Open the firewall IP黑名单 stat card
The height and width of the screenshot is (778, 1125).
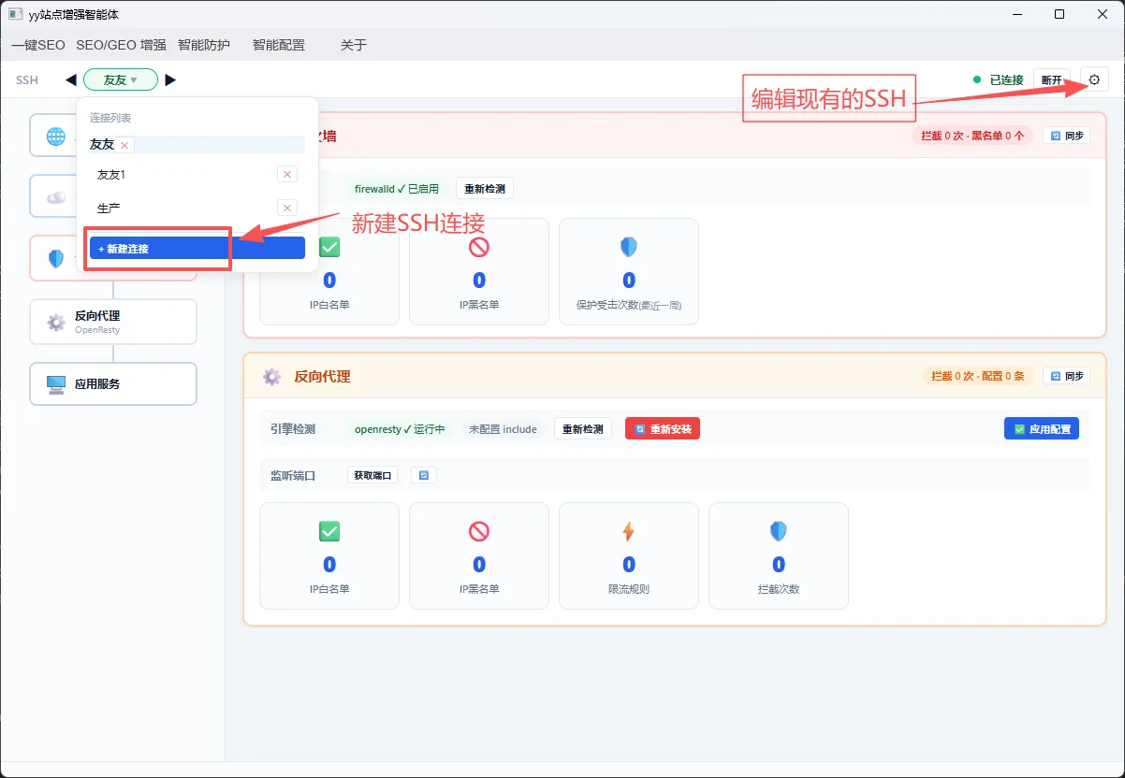[479, 271]
